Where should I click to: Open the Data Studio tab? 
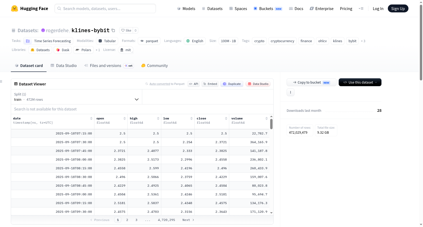pyautogui.click(x=64, y=66)
